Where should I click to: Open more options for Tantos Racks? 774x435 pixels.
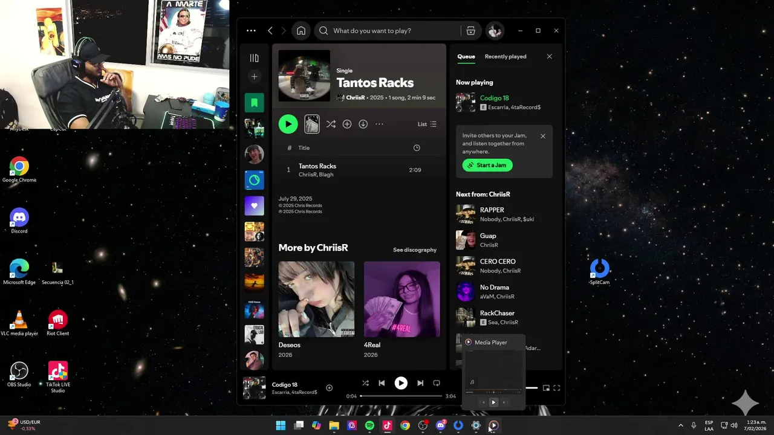point(379,124)
